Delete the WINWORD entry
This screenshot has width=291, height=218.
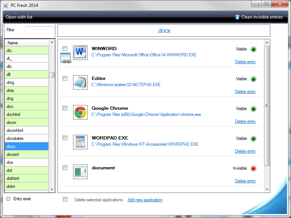(x=245, y=62)
